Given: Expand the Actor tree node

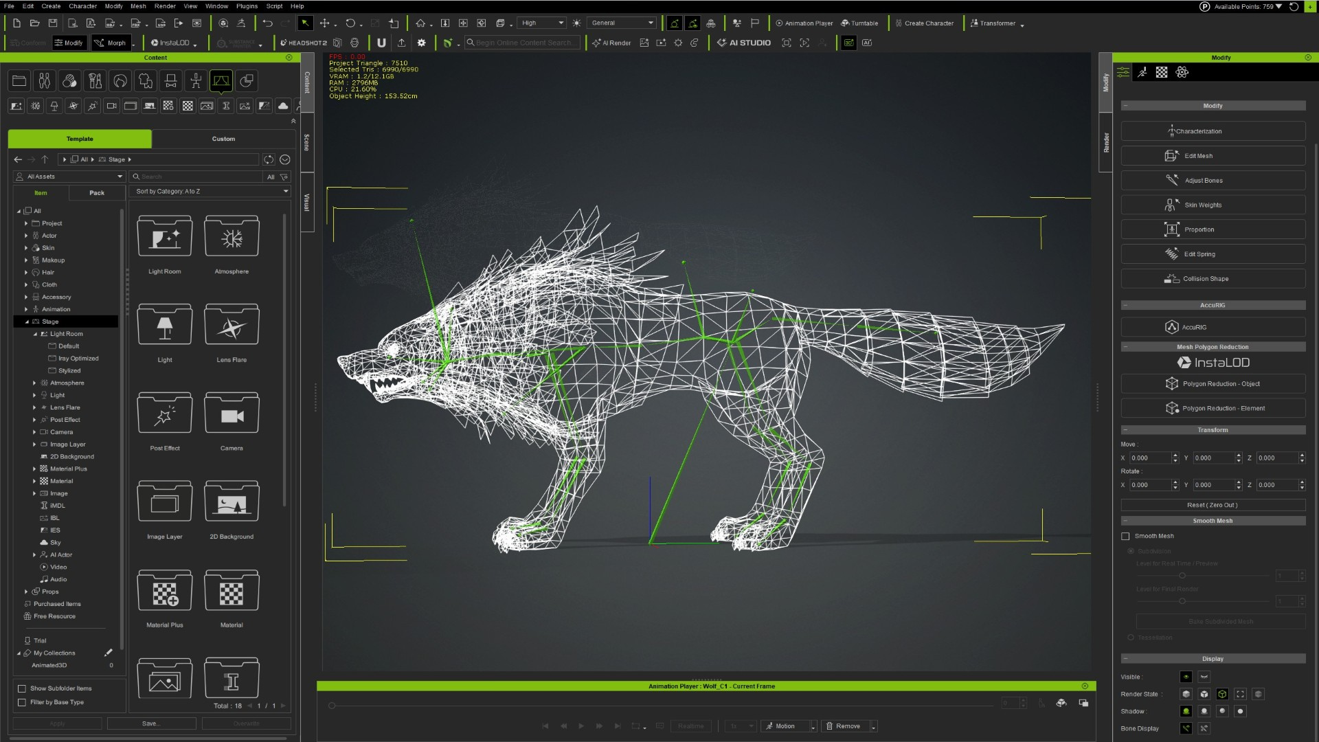Looking at the screenshot, I should point(26,236).
